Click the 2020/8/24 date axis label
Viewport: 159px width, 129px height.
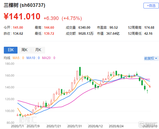pyautogui.click(x=116, y=126)
